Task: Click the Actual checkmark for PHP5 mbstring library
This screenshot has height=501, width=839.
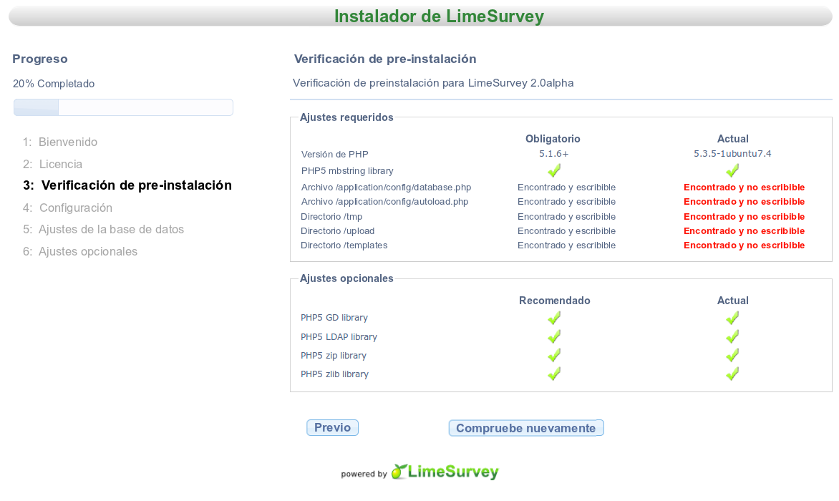Action: [732, 170]
